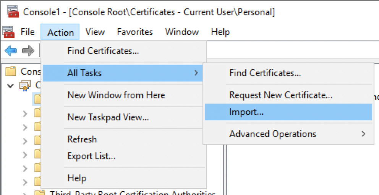Open the View menu in menu bar
The image size is (379, 195).
[x=95, y=32]
